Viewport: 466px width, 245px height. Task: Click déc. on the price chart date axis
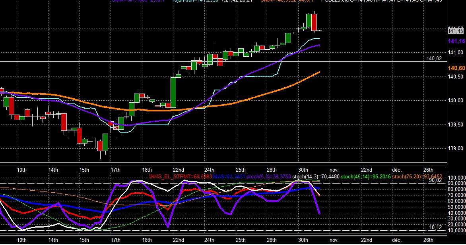(396, 170)
